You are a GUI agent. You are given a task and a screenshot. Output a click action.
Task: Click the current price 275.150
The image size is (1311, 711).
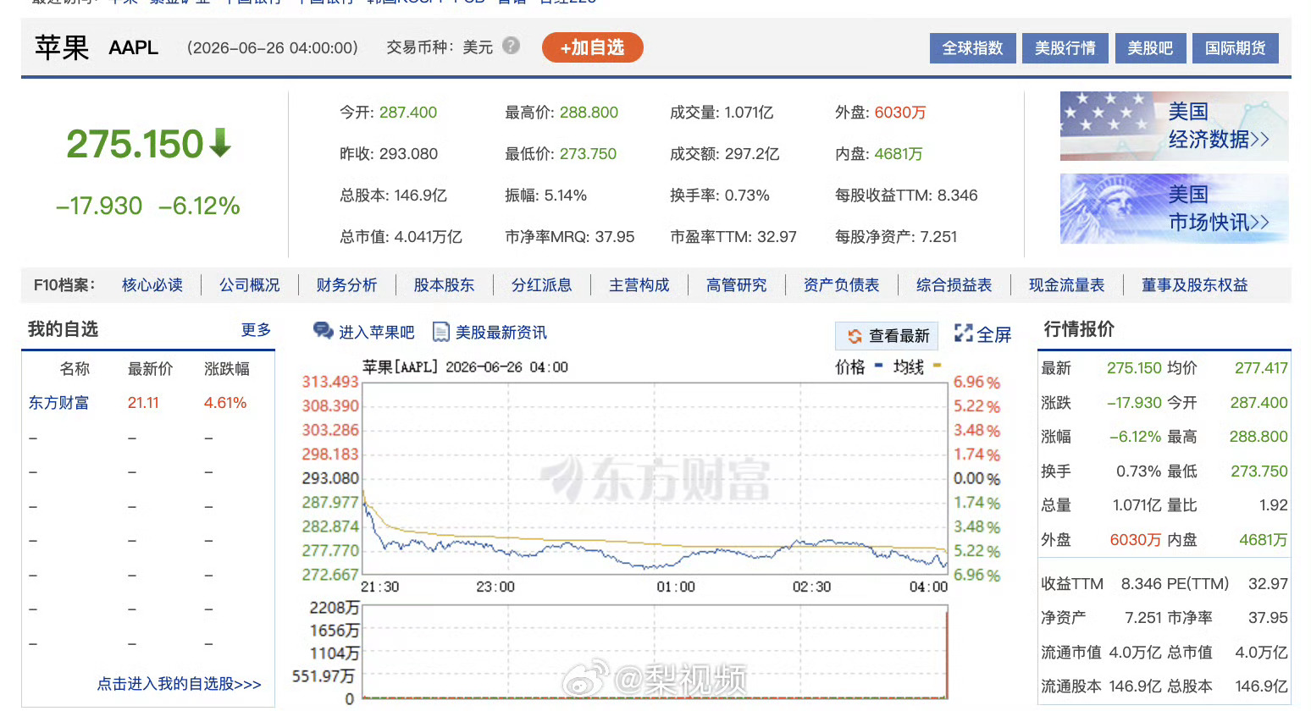point(136,144)
